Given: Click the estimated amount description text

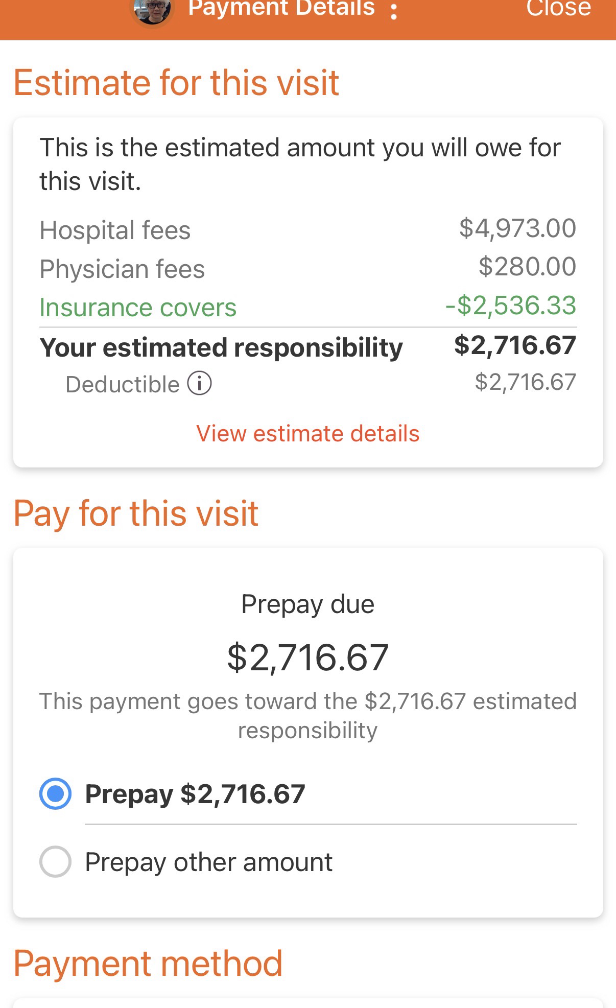Looking at the screenshot, I should coord(300,164).
